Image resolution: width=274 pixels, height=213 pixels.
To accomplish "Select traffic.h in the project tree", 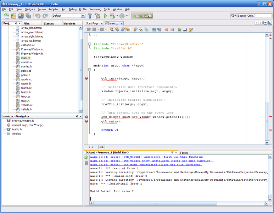I will click(x=26, y=92).
